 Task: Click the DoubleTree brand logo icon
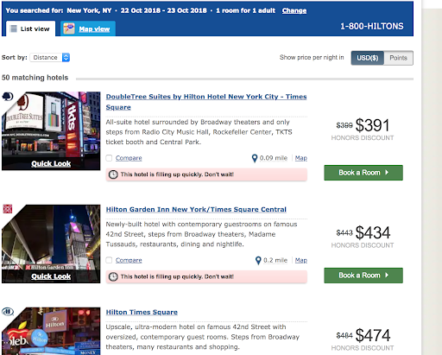click(x=8, y=97)
